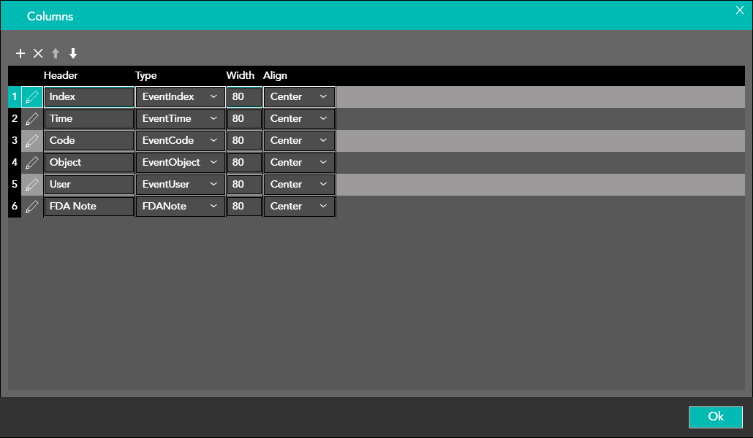Click the move down arrow icon
The width and height of the screenshot is (753, 438).
point(73,53)
